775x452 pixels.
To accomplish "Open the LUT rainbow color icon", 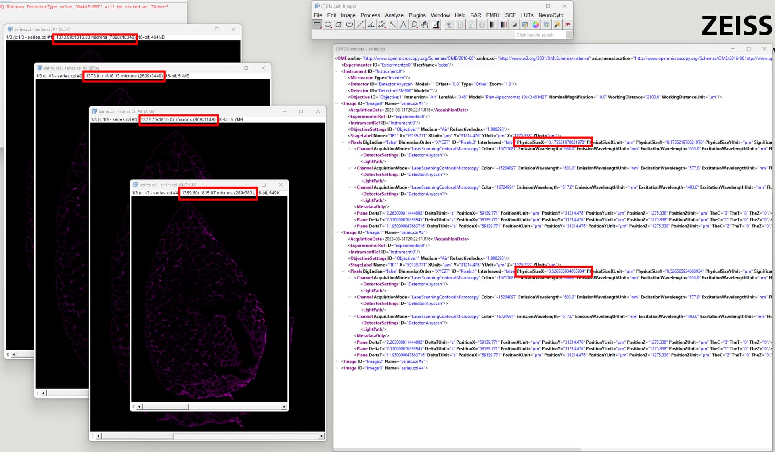I will (x=536, y=25).
